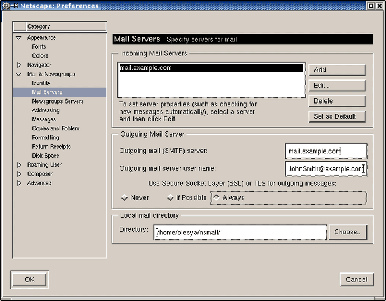Click the Add... incoming server button
Screen dimensions: 386x301
tap(336, 70)
